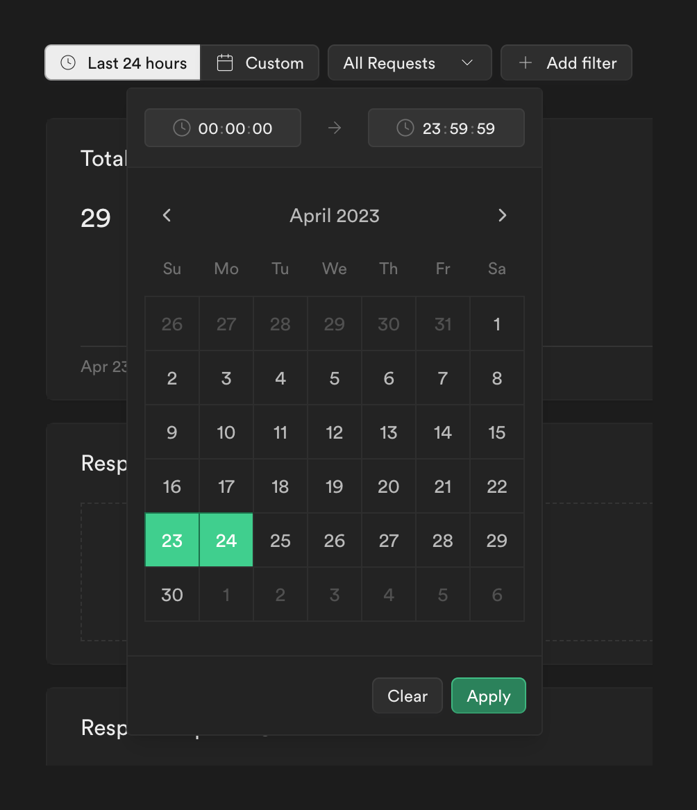
Task: Click the green selected date range highlight
Action: click(x=199, y=540)
